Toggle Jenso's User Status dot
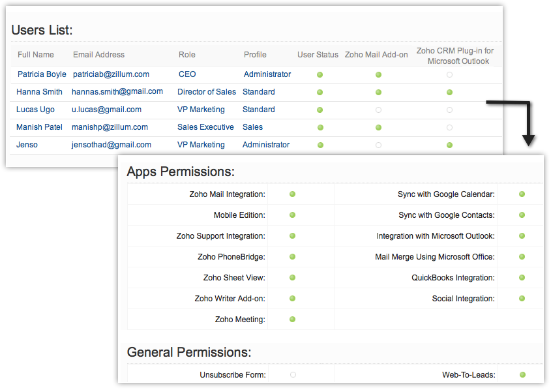Screen dimensions: 551x390 pos(320,145)
